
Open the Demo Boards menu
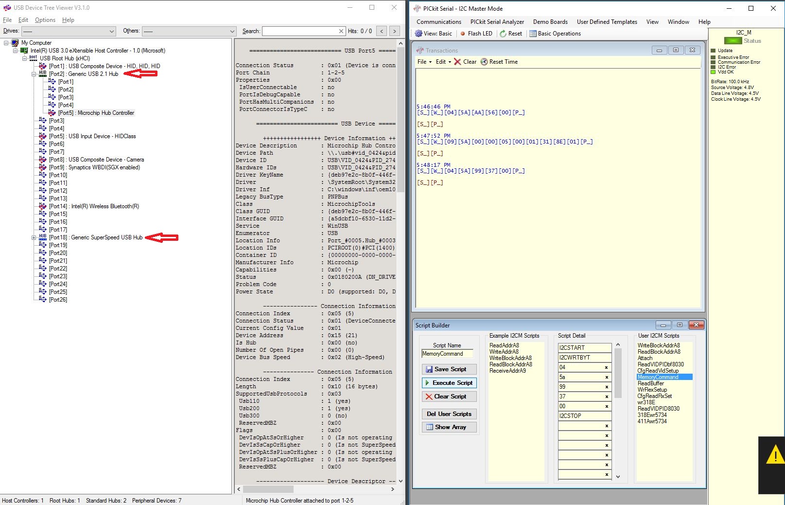point(550,22)
